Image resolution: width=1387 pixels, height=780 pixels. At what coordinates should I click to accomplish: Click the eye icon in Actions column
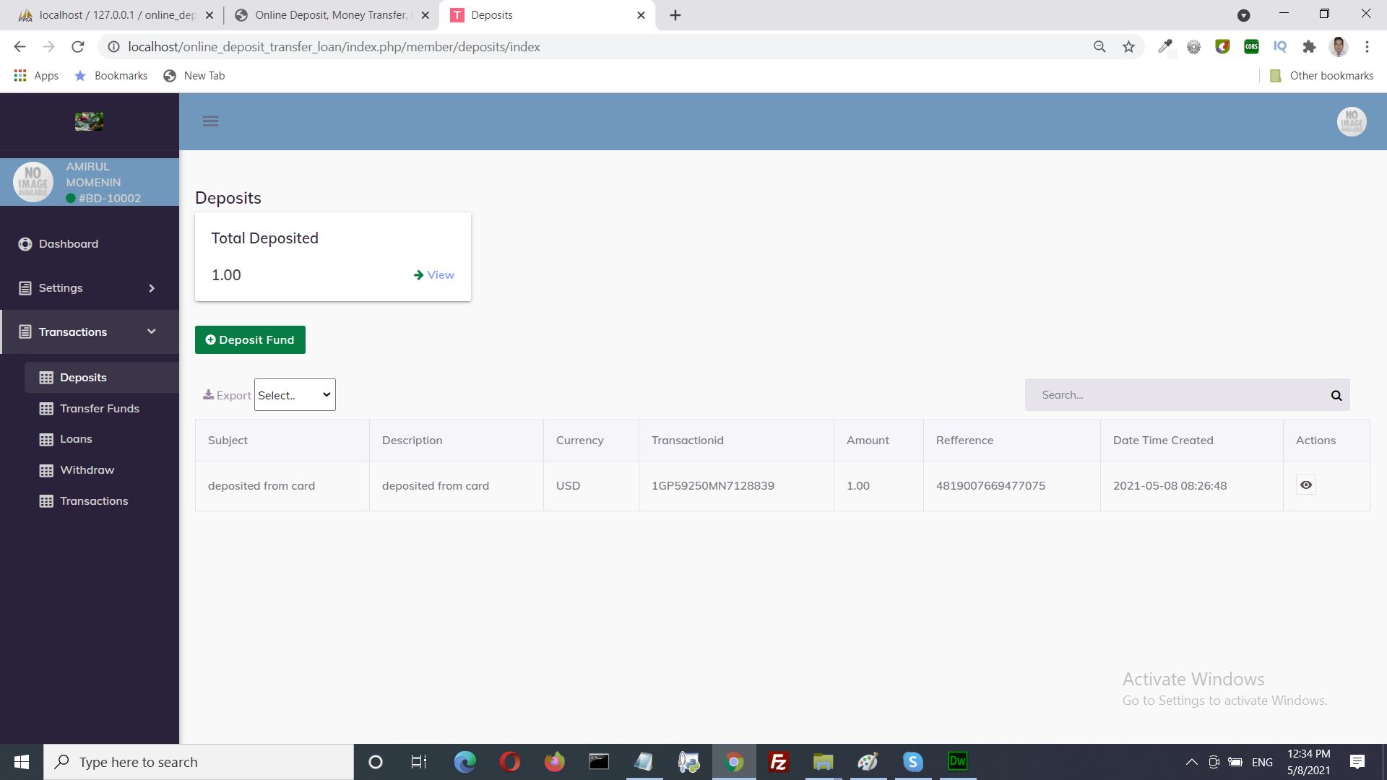[x=1305, y=485]
